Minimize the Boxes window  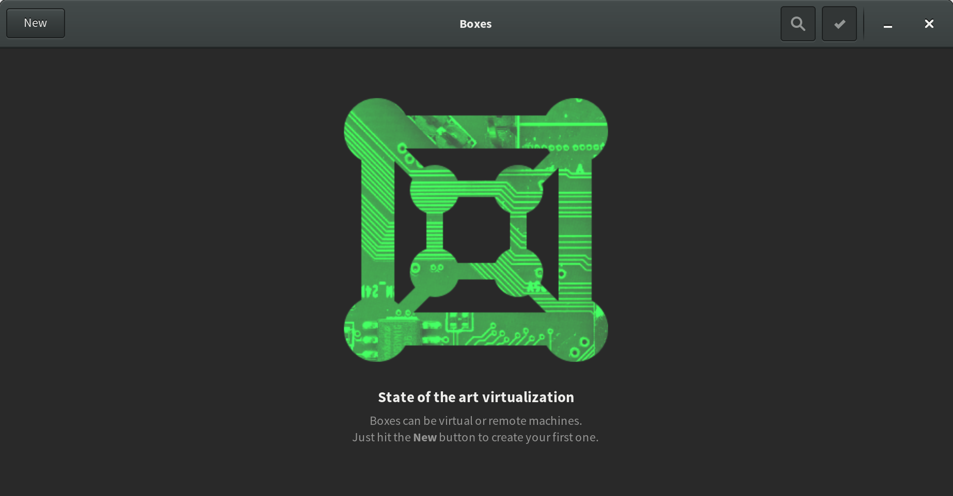tap(888, 24)
